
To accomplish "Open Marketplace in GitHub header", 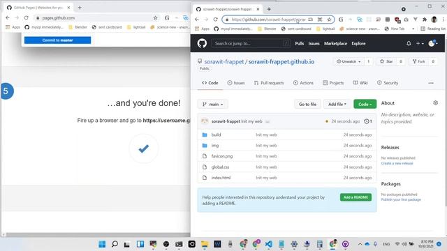I will tap(335, 43).
